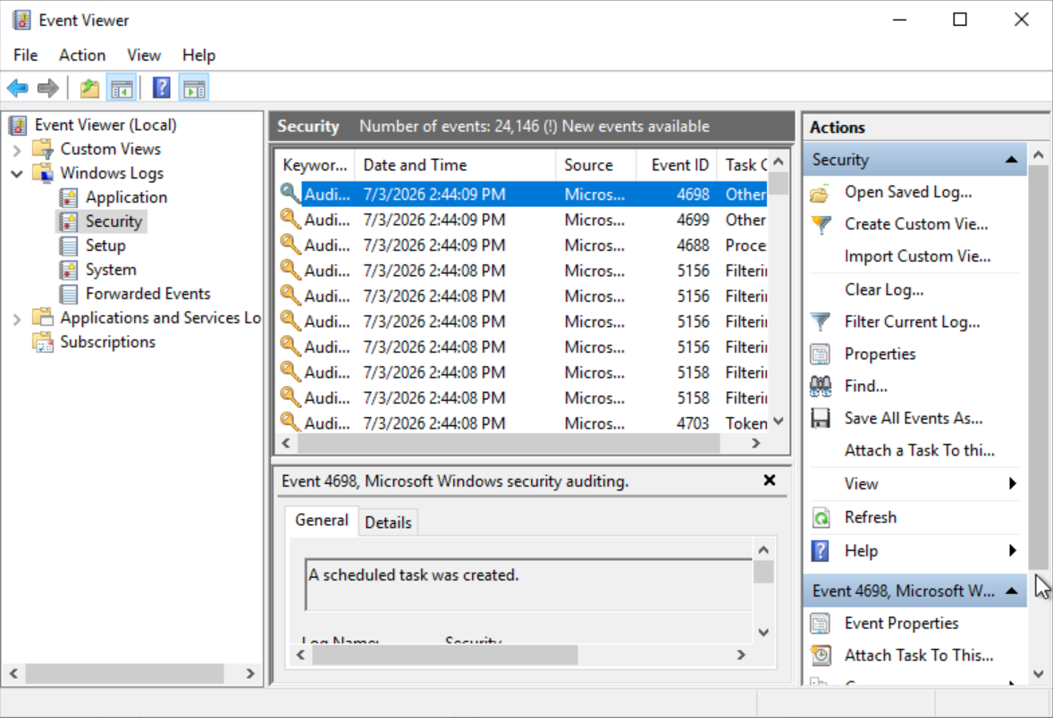Click the System log icon in tree
Viewport: 1053px width, 718px height.
tap(69, 270)
